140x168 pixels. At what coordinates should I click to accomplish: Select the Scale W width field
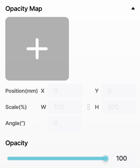[65, 107]
